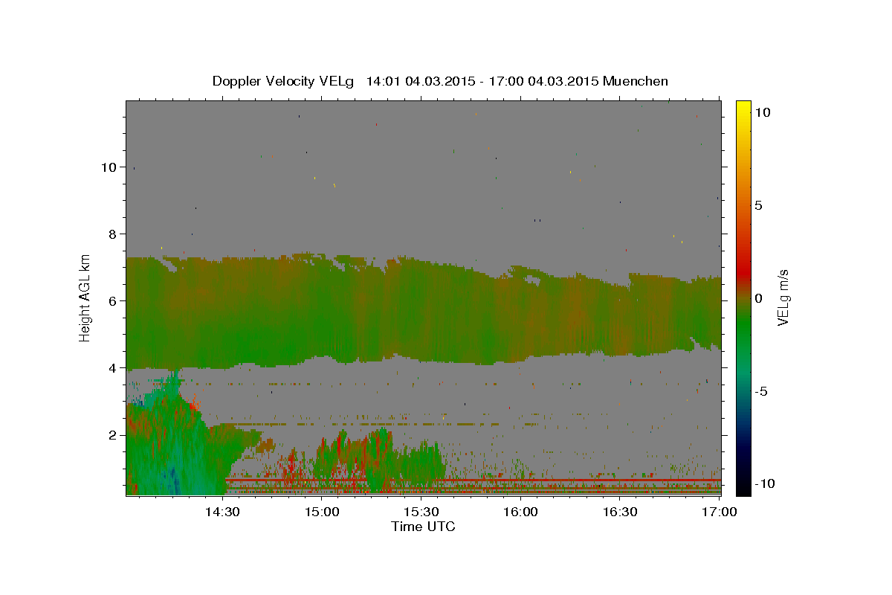
Task: Click the plot title 'Doppler Velocity VELg'
Action: click(285, 81)
